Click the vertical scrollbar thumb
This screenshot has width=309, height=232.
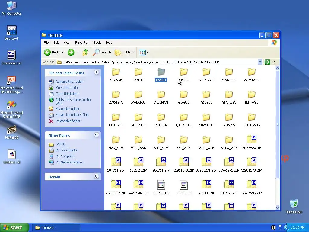click(x=278, y=124)
